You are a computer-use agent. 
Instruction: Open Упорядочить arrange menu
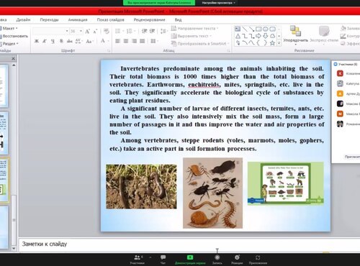tap(295, 35)
